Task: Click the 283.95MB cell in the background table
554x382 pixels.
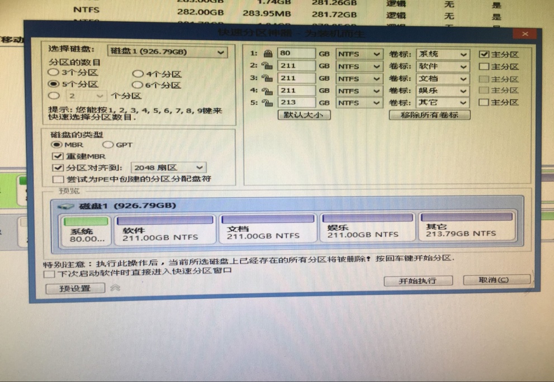Action: tap(267, 14)
